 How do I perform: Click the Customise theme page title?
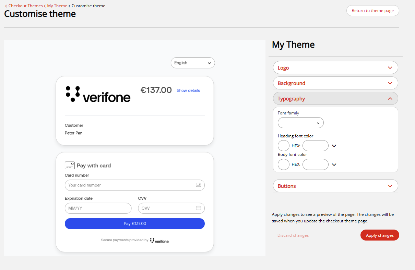pos(40,14)
